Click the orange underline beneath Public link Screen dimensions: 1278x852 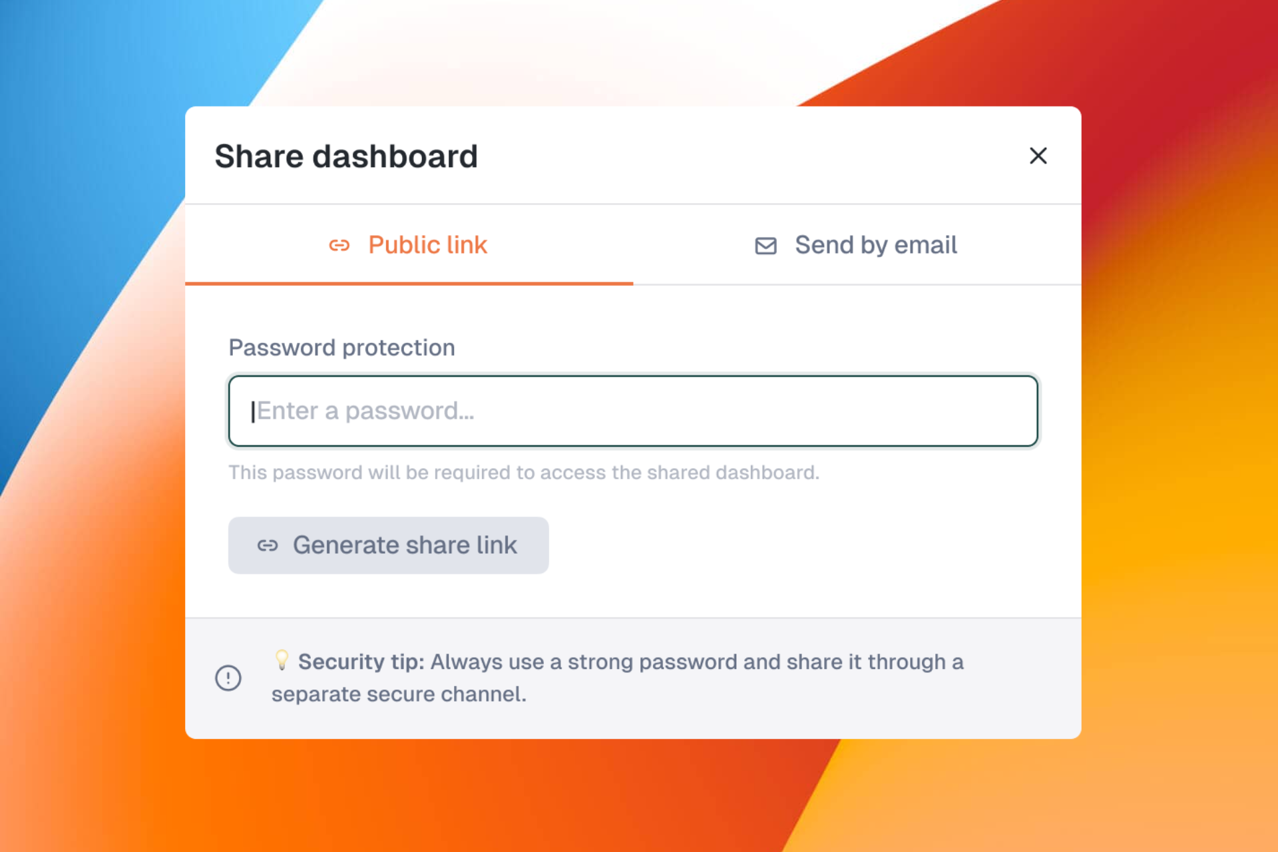(409, 284)
